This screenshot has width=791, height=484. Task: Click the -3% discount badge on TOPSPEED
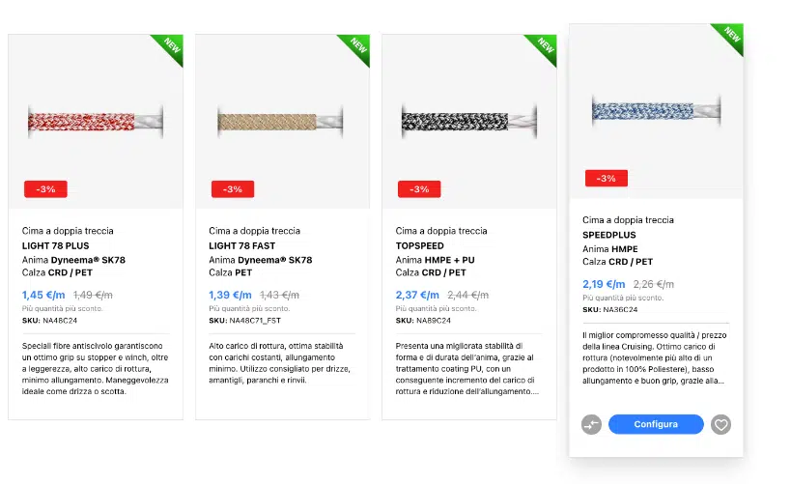tap(419, 189)
